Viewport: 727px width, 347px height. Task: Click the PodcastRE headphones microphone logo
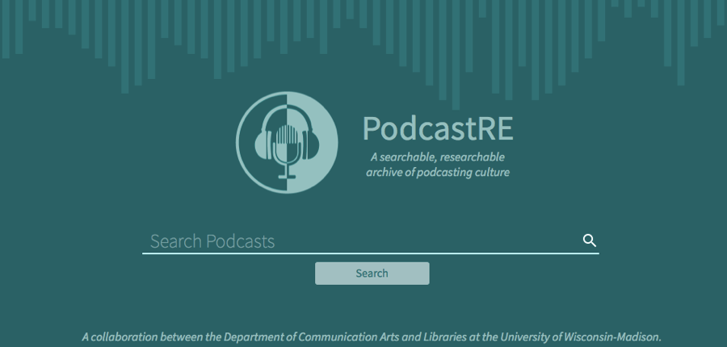(287, 142)
